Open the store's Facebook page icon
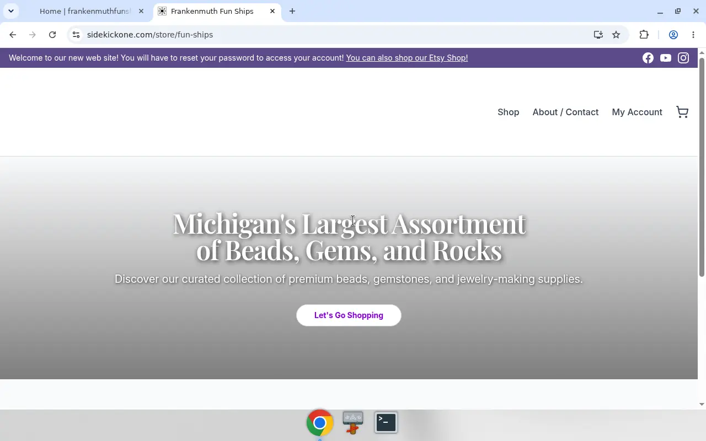Viewport: 706px width, 441px height. point(648,58)
